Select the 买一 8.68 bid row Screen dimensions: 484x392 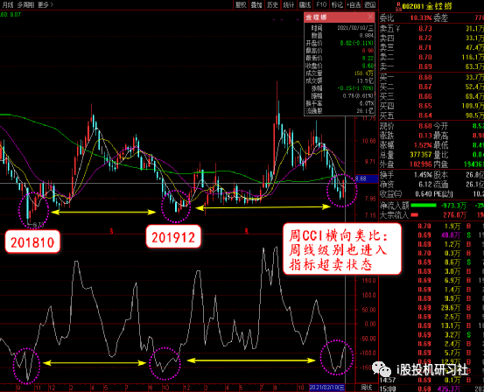tap(431, 77)
